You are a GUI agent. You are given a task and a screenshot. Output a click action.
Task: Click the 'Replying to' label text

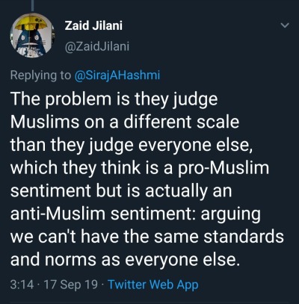tap(40, 75)
